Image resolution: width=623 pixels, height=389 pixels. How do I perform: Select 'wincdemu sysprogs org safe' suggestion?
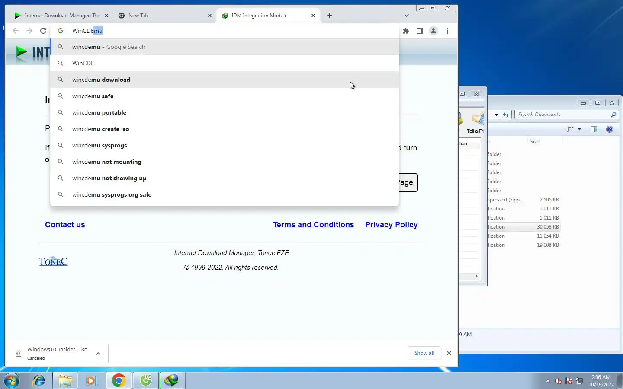(225, 194)
